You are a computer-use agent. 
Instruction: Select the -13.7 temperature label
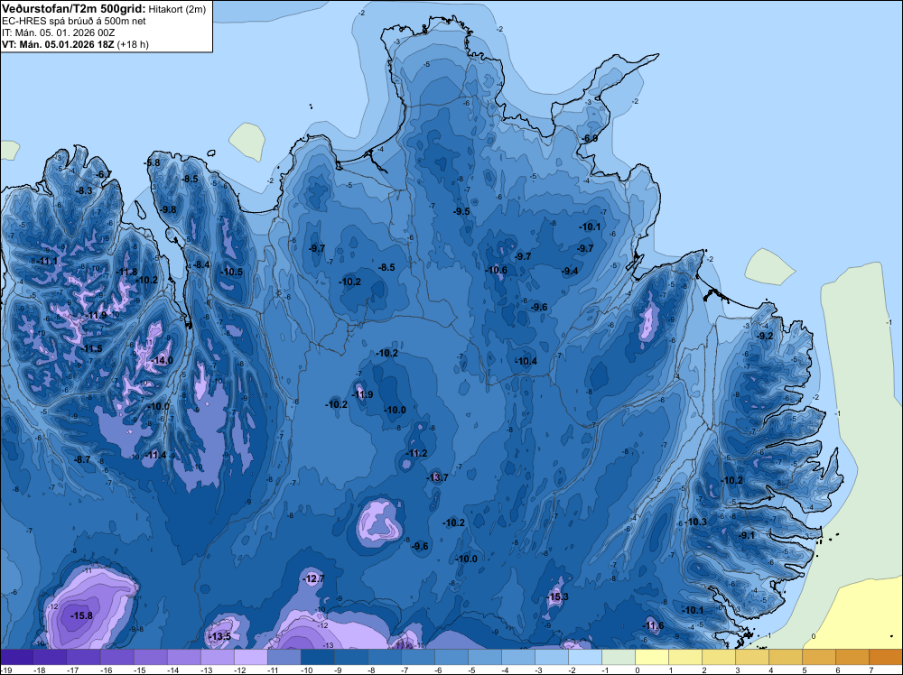click(x=437, y=477)
